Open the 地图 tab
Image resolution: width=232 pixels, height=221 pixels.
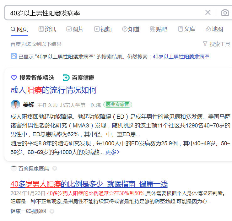pos(214,29)
